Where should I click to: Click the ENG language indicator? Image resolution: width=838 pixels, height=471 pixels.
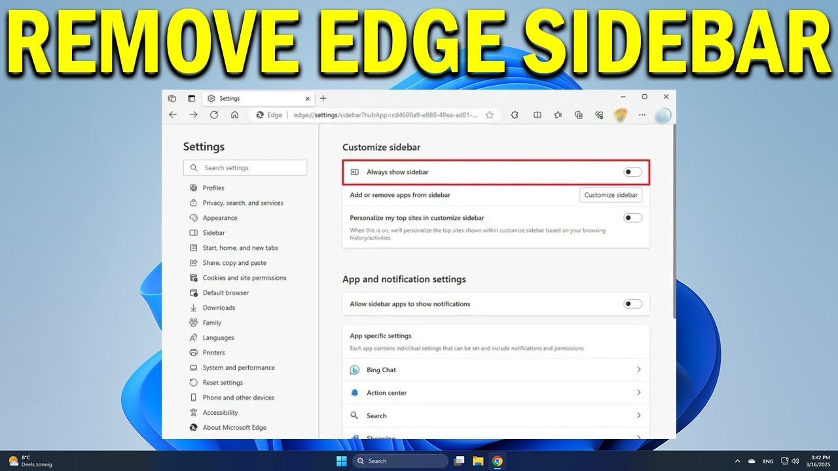click(x=768, y=461)
